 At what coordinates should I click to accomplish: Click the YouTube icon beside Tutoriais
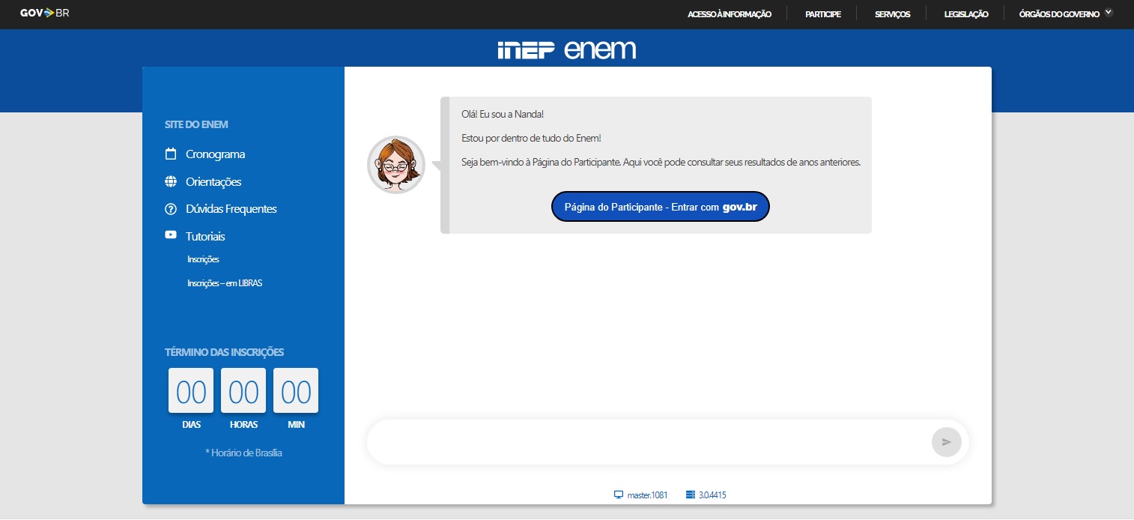[170, 235]
